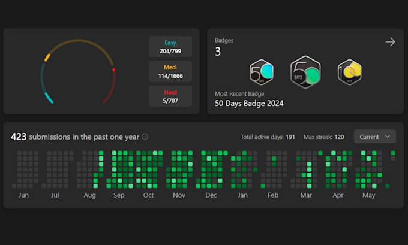Image resolution: width=408 pixels, height=245 pixels.
Task: Click the Feb month label
Action: [273, 195]
